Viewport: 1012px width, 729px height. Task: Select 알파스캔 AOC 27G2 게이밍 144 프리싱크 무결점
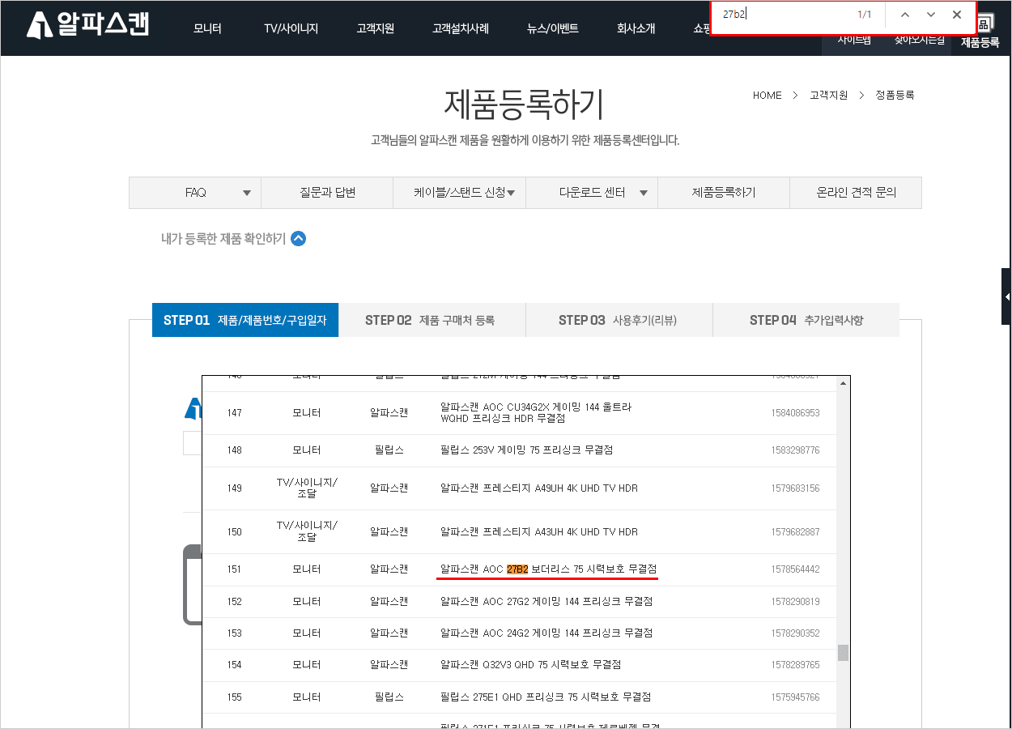click(546, 601)
